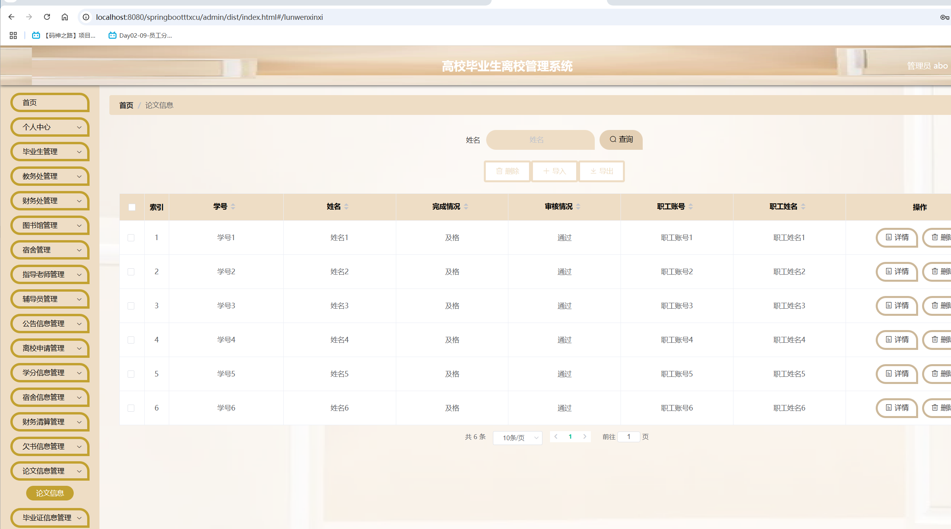Expand 财务处管理 sidebar menu

pyautogui.click(x=50, y=201)
